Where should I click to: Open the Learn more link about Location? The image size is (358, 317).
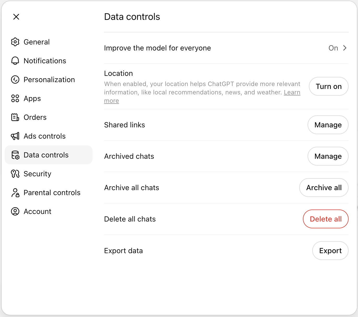point(292,92)
